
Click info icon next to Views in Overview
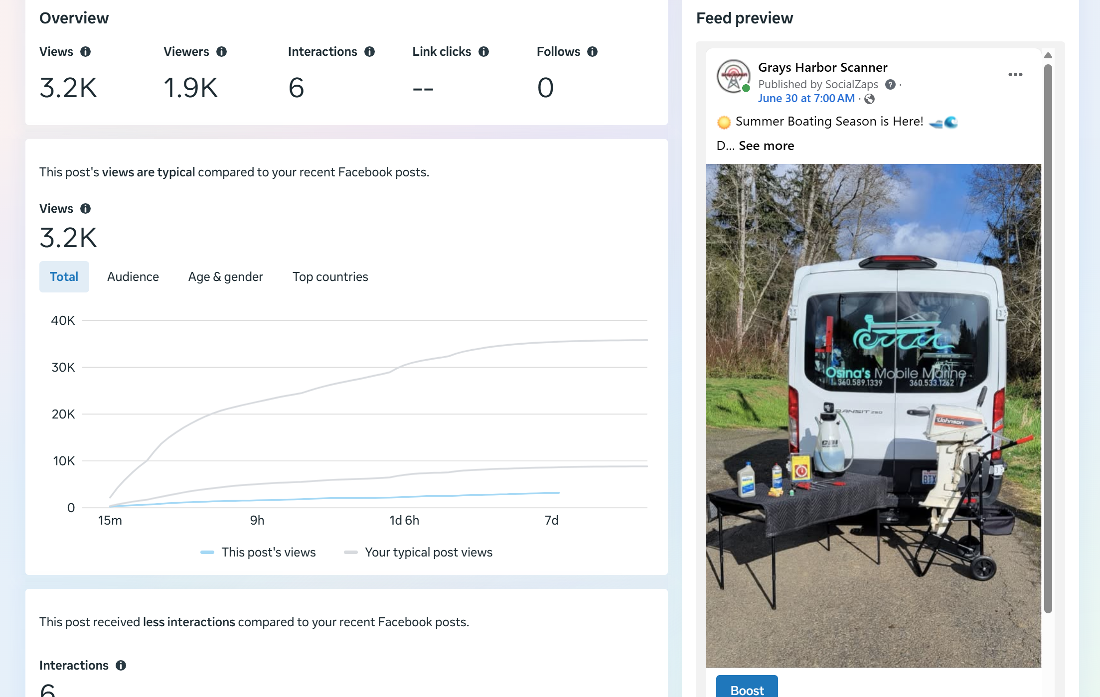[x=86, y=52]
